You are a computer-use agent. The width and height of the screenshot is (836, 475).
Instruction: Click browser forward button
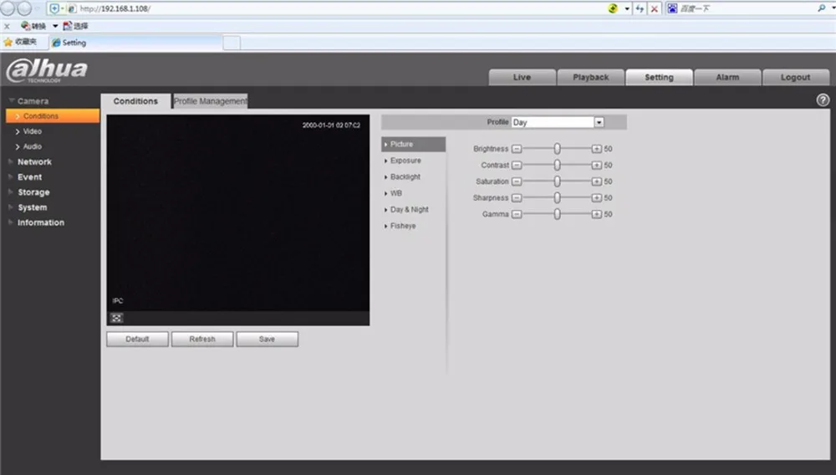[24, 8]
